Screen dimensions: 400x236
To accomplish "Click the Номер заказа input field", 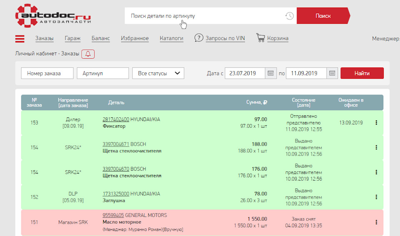I will [47, 73].
